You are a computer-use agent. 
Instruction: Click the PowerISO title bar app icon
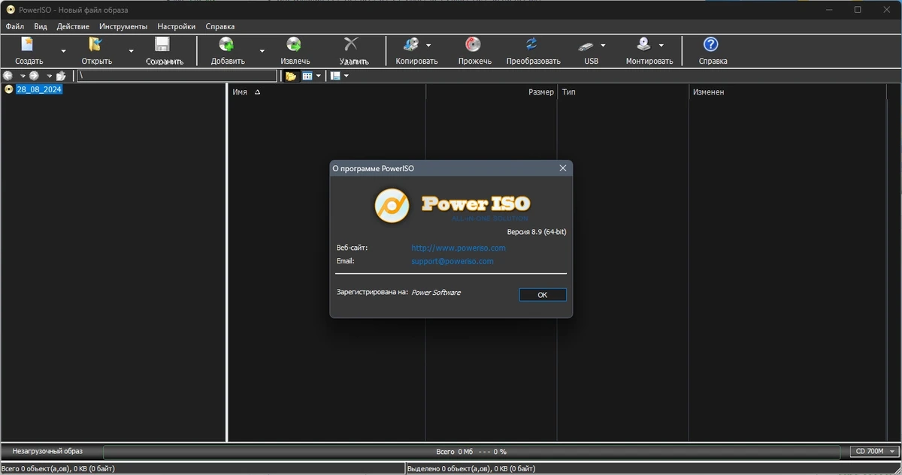tap(11, 10)
